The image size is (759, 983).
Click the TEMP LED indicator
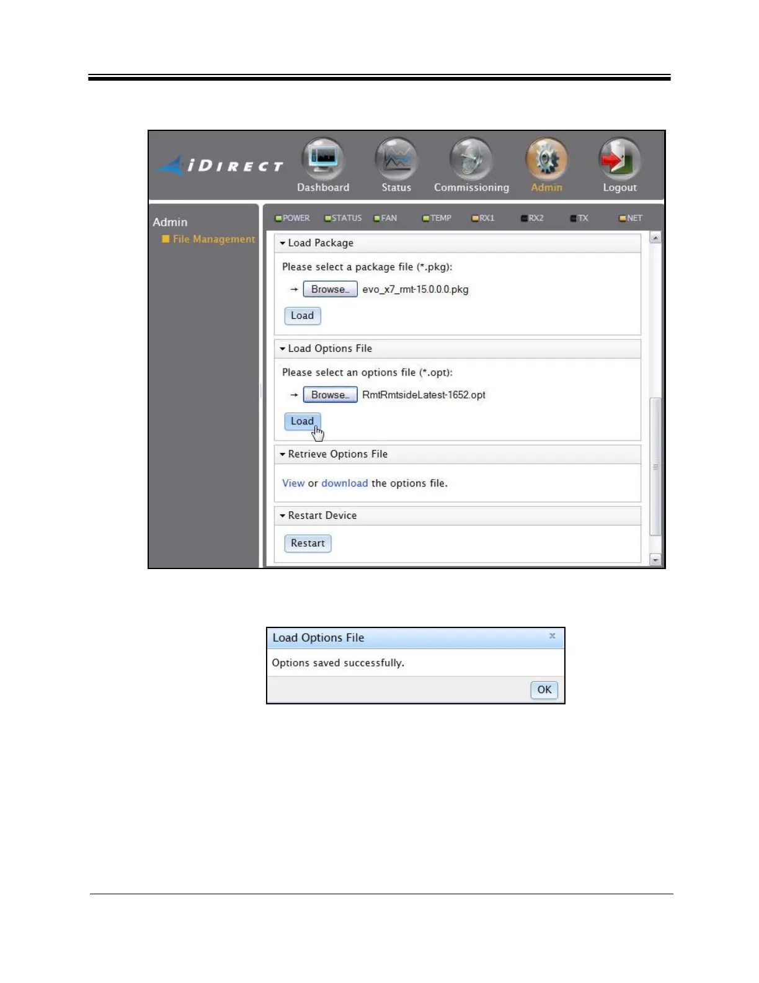click(426, 218)
